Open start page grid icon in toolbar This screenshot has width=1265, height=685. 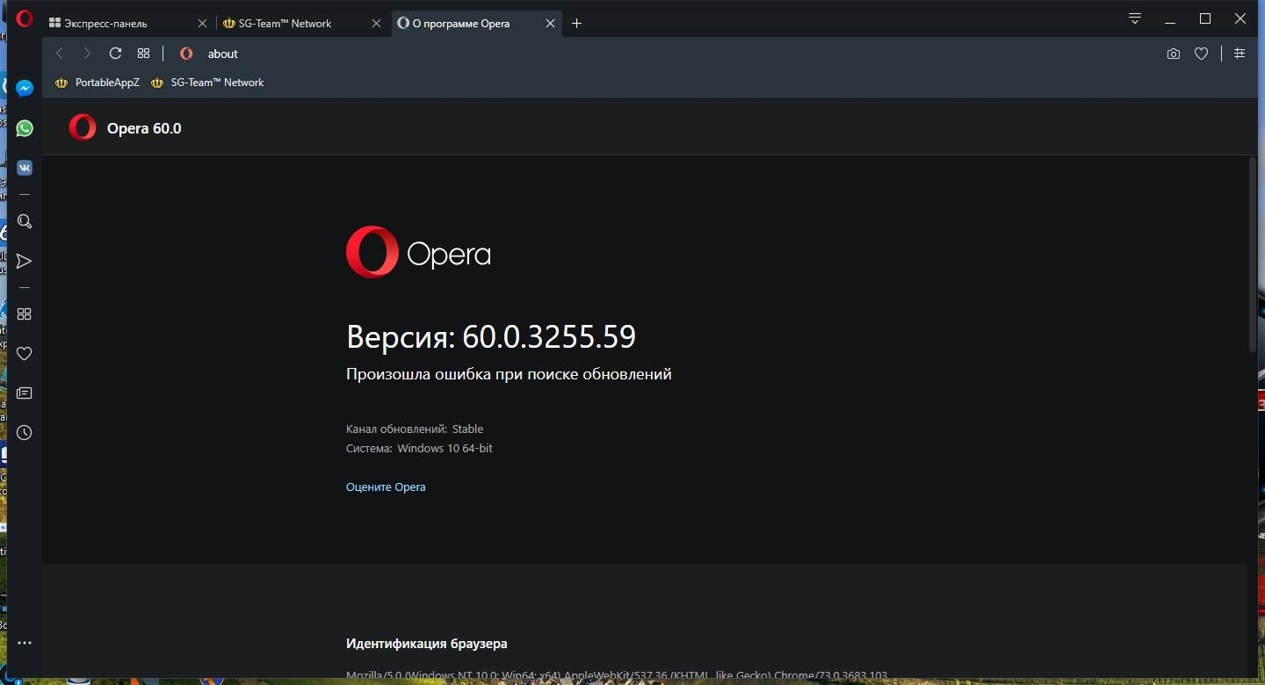pos(144,54)
